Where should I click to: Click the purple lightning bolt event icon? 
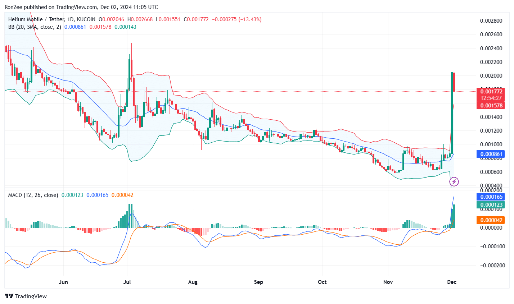click(x=454, y=181)
